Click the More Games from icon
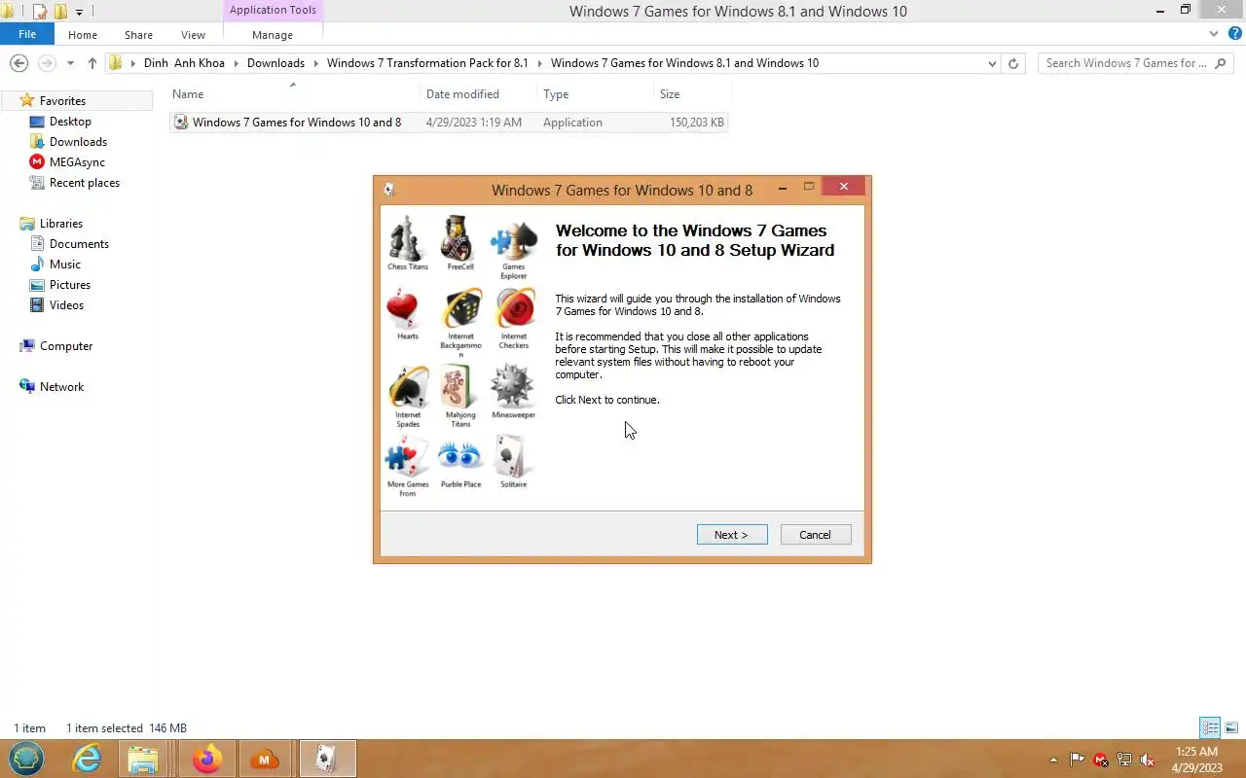 coord(407,457)
